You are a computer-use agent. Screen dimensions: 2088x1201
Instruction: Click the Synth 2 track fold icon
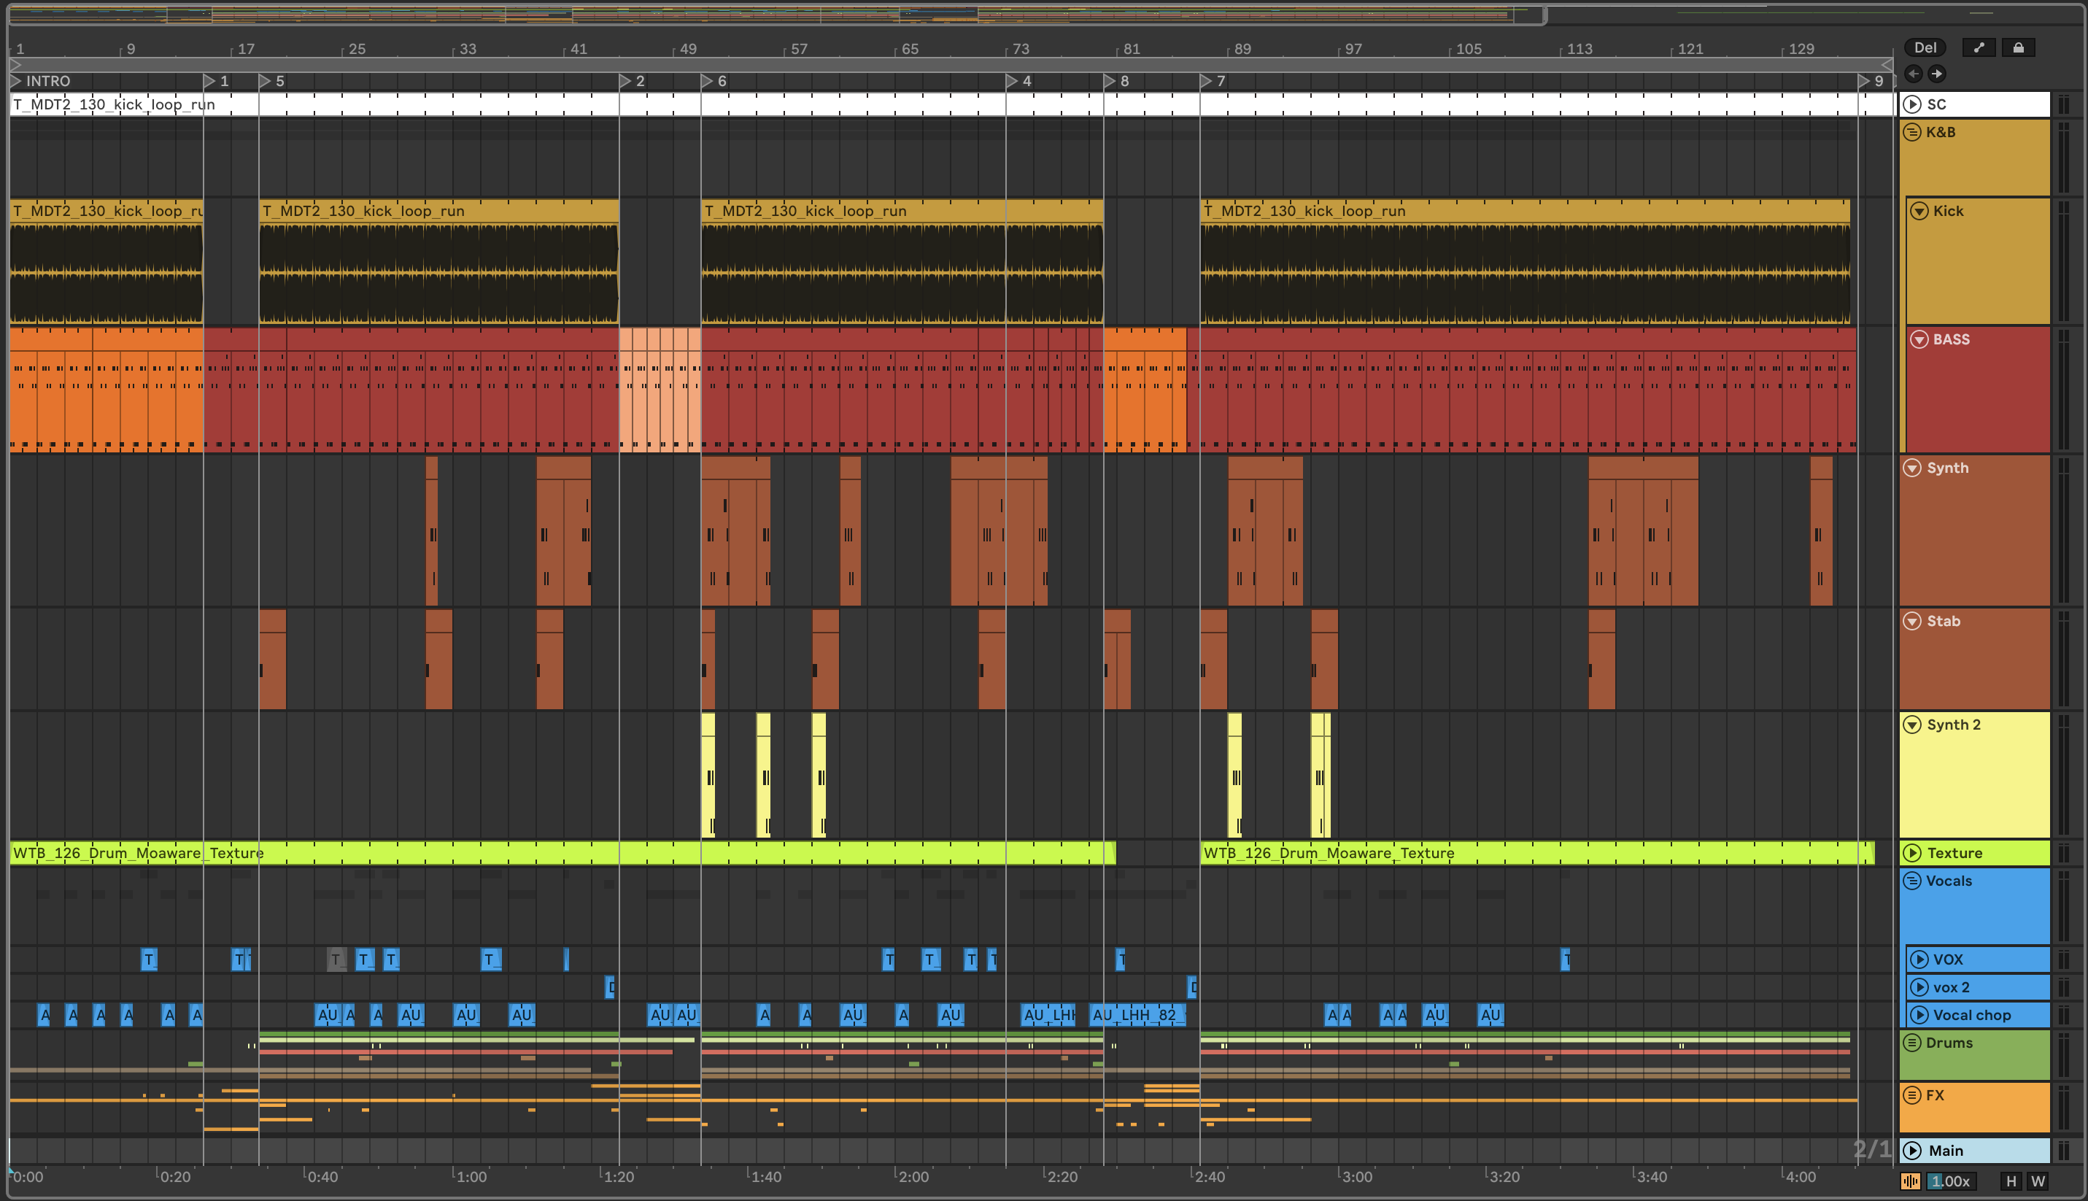[x=1911, y=725]
